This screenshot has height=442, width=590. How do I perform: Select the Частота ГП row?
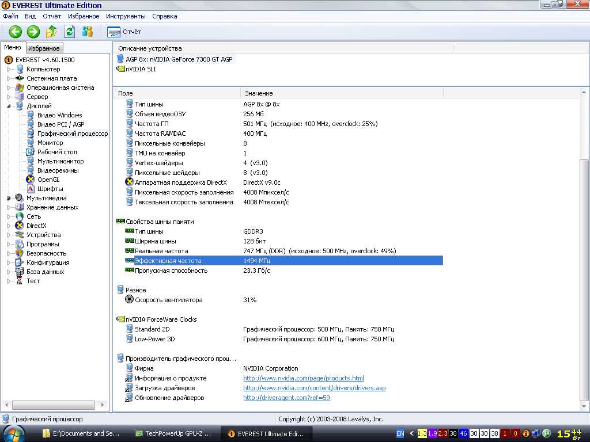point(278,124)
